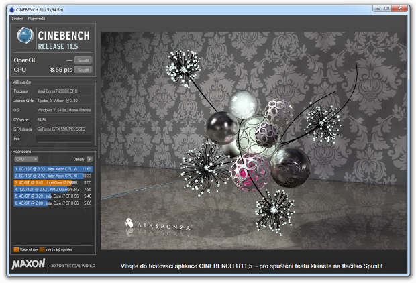Click the AIXSPONZA logo in render

tap(158, 227)
